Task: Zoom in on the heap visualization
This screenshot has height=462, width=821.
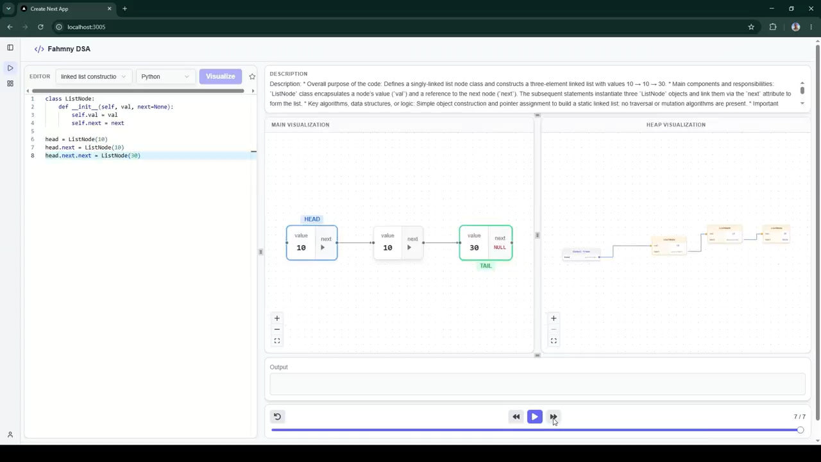Action: (x=554, y=318)
